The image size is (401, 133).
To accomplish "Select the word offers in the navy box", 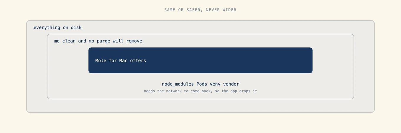I will 138,61.
